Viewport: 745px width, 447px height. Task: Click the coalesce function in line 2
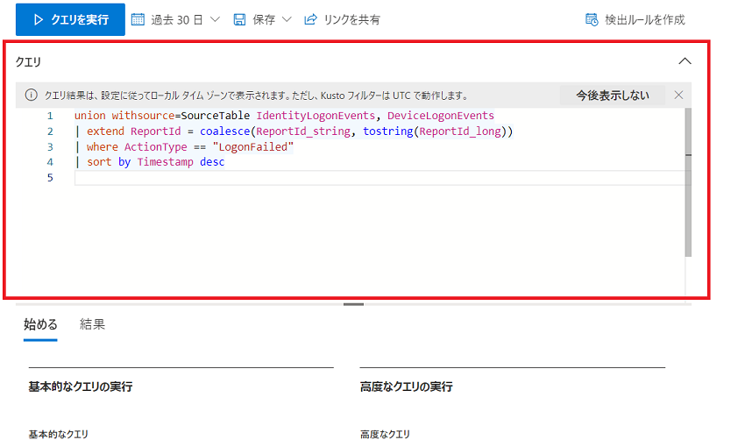pyautogui.click(x=224, y=131)
